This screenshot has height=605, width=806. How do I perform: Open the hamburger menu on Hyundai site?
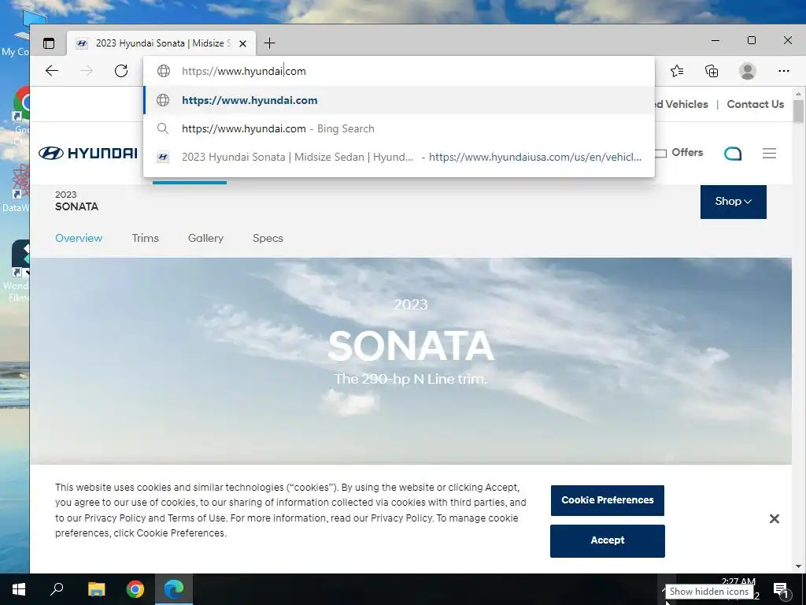[x=769, y=154]
